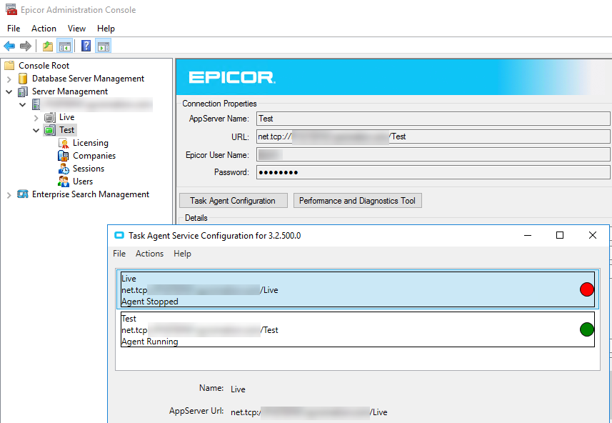Click the Epicor User Name field
612x423 pixels.
[x=433, y=154]
